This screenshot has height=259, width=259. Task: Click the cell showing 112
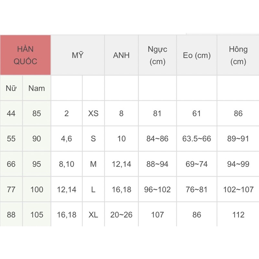[238, 214]
